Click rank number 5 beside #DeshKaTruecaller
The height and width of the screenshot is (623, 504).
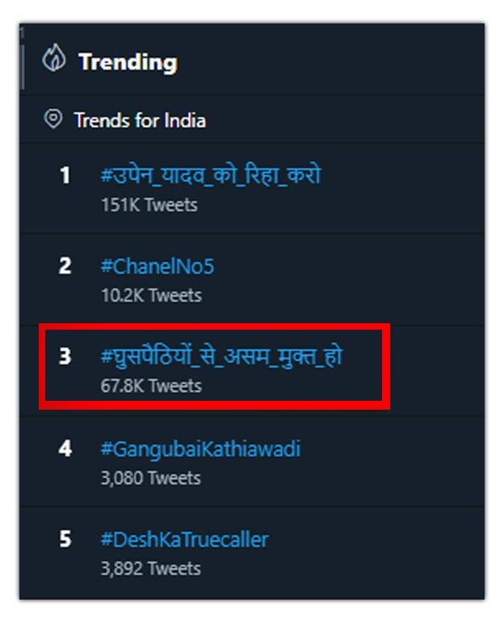click(65, 539)
